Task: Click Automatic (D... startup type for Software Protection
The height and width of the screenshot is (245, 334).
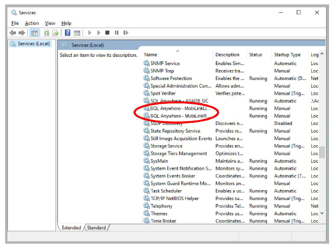Action: click(290, 78)
